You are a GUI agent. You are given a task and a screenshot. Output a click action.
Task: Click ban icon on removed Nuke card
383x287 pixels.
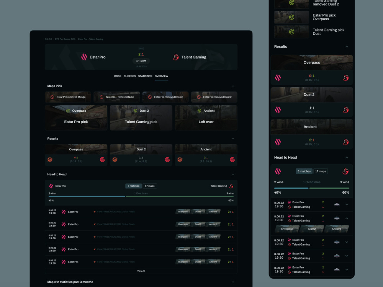pos(101,97)
